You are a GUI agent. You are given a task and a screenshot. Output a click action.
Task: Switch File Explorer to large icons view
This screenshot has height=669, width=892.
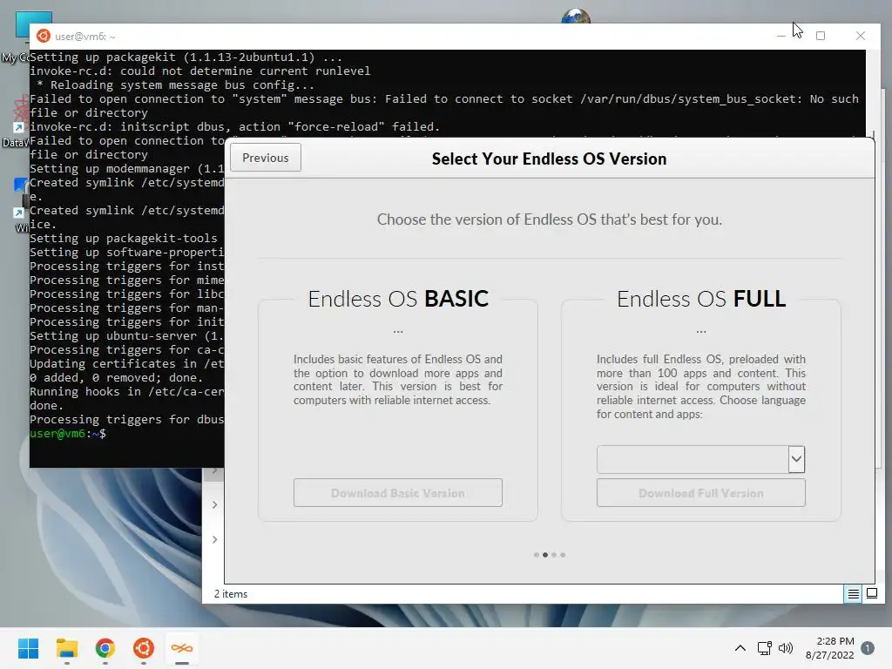pos(871,594)
